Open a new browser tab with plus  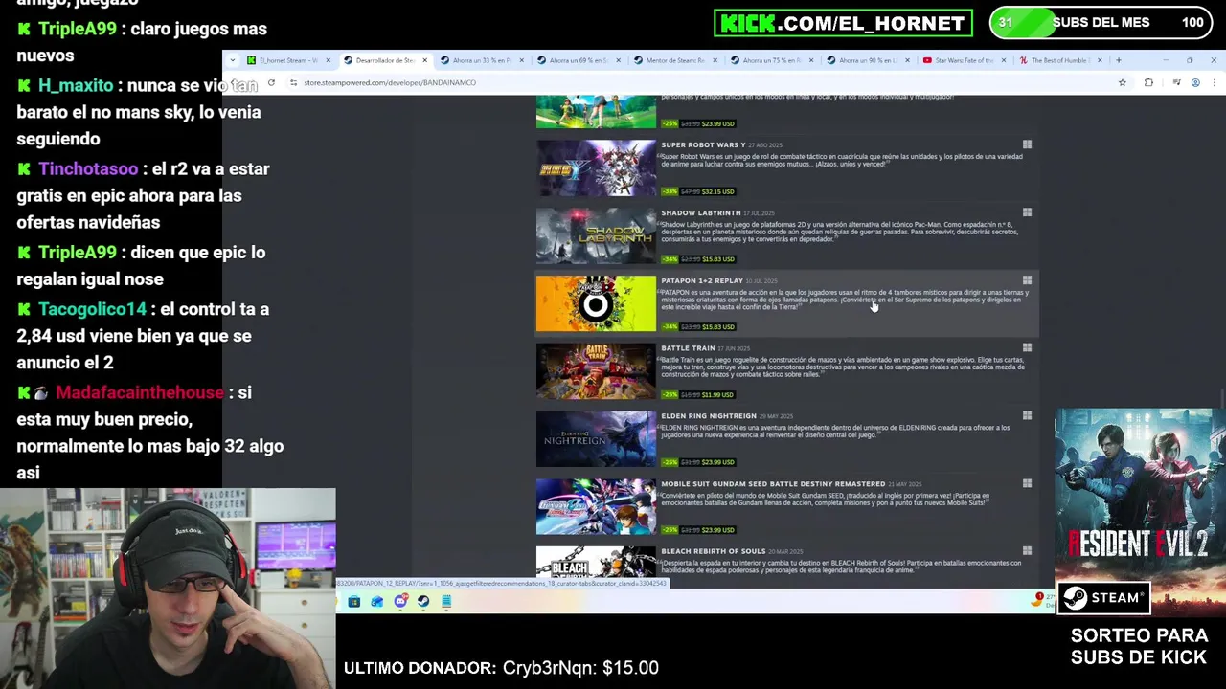click(x=1118, y=60)
